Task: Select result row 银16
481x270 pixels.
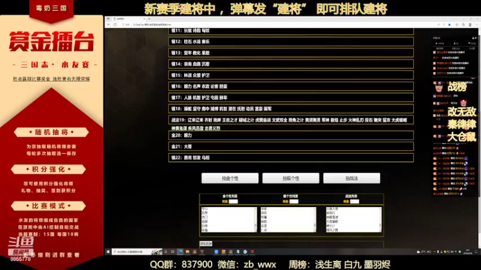Action: 291,86
